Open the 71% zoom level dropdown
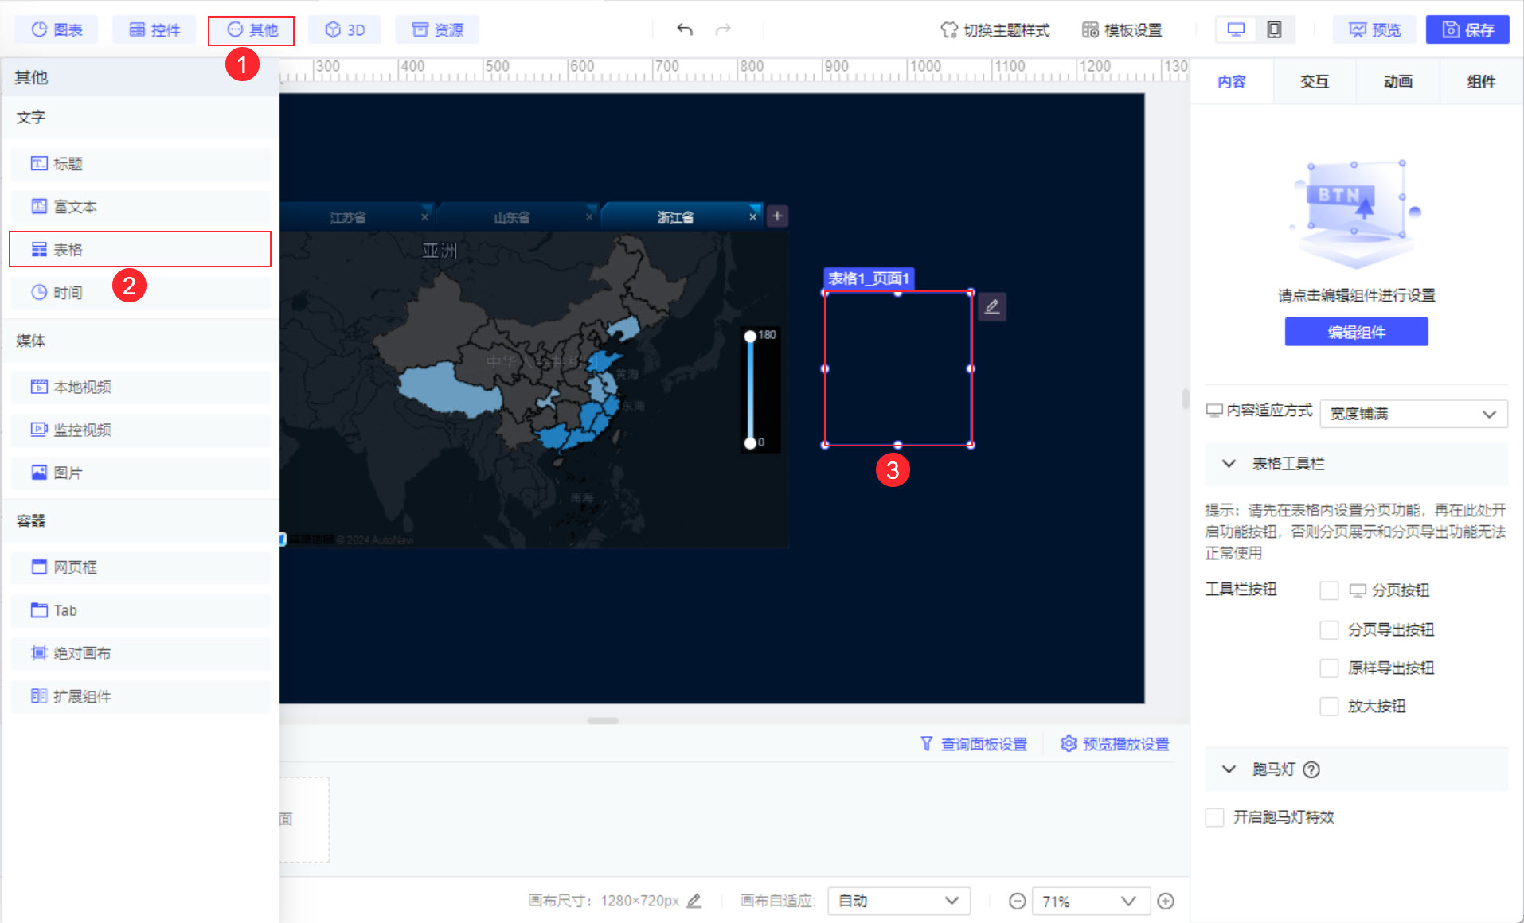 (1091, 901)
